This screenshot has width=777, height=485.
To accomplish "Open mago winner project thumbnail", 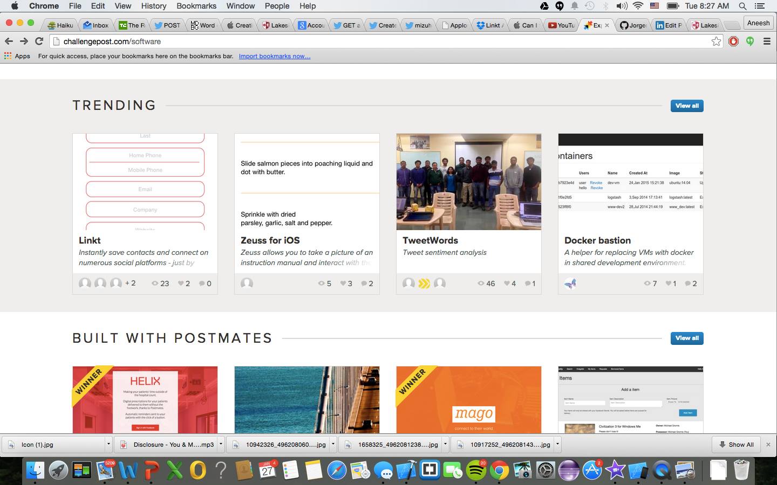I will tap(469, 400).
